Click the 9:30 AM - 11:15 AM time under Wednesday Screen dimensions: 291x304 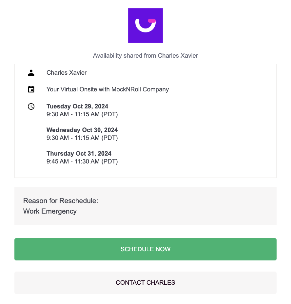point(82,138)
